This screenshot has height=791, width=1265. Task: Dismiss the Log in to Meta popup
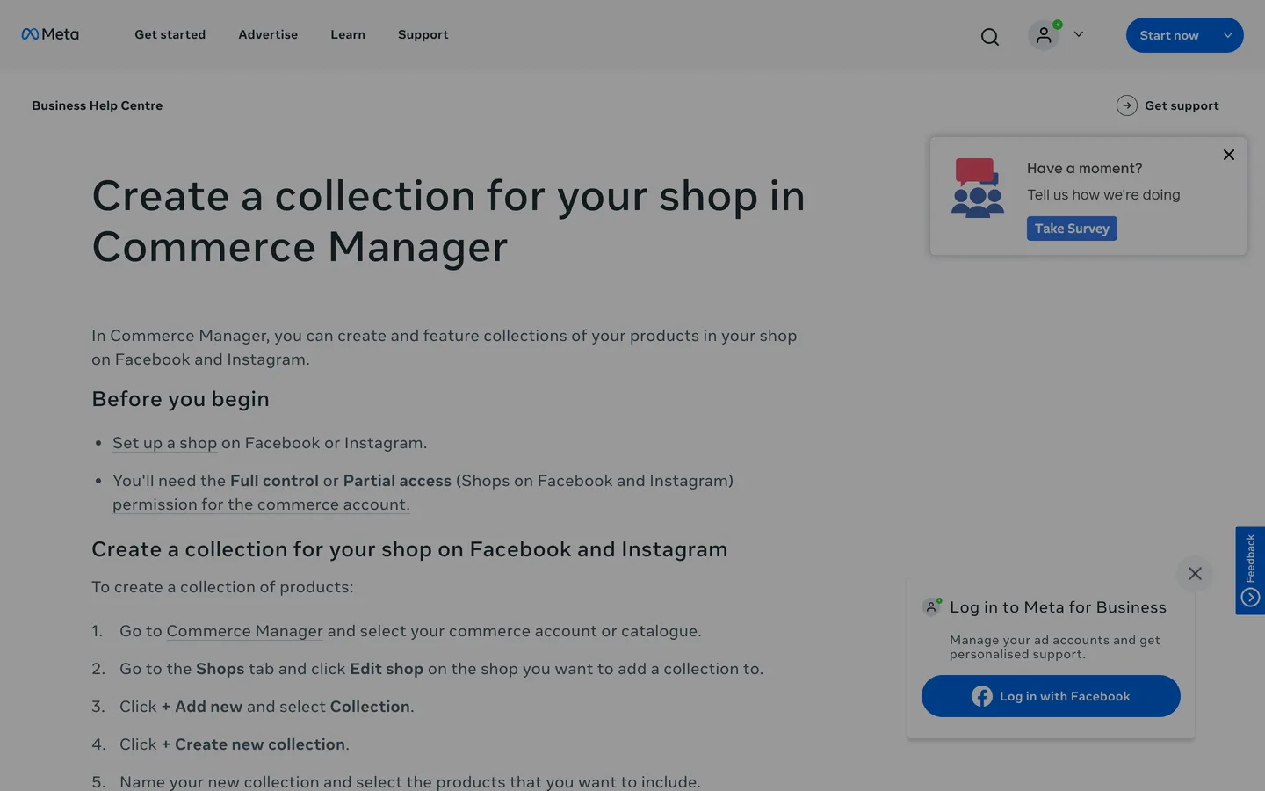tap(1195, 573)
